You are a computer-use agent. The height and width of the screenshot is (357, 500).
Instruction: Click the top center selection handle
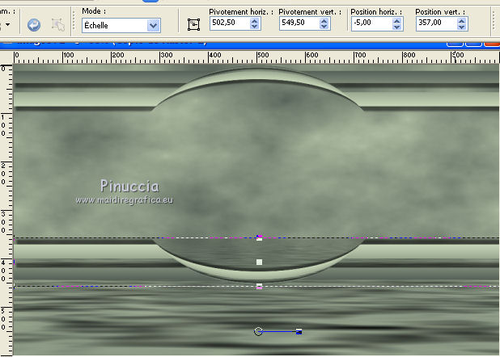pos(259,238)
